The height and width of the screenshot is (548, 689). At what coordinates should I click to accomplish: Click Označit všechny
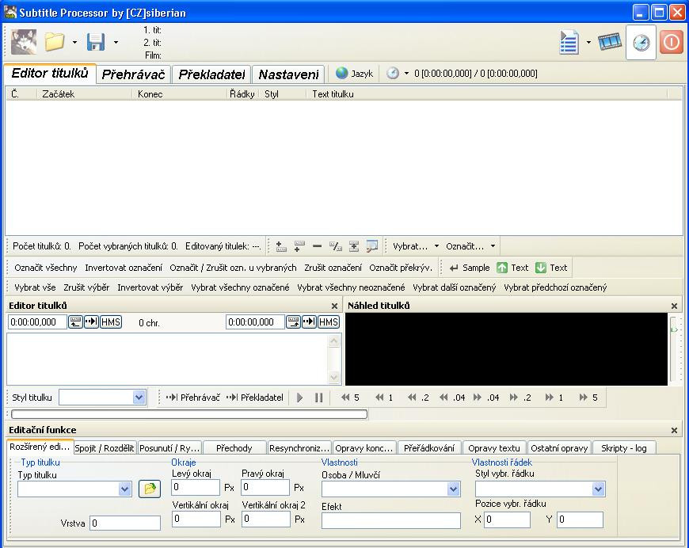tap(46, 268)
